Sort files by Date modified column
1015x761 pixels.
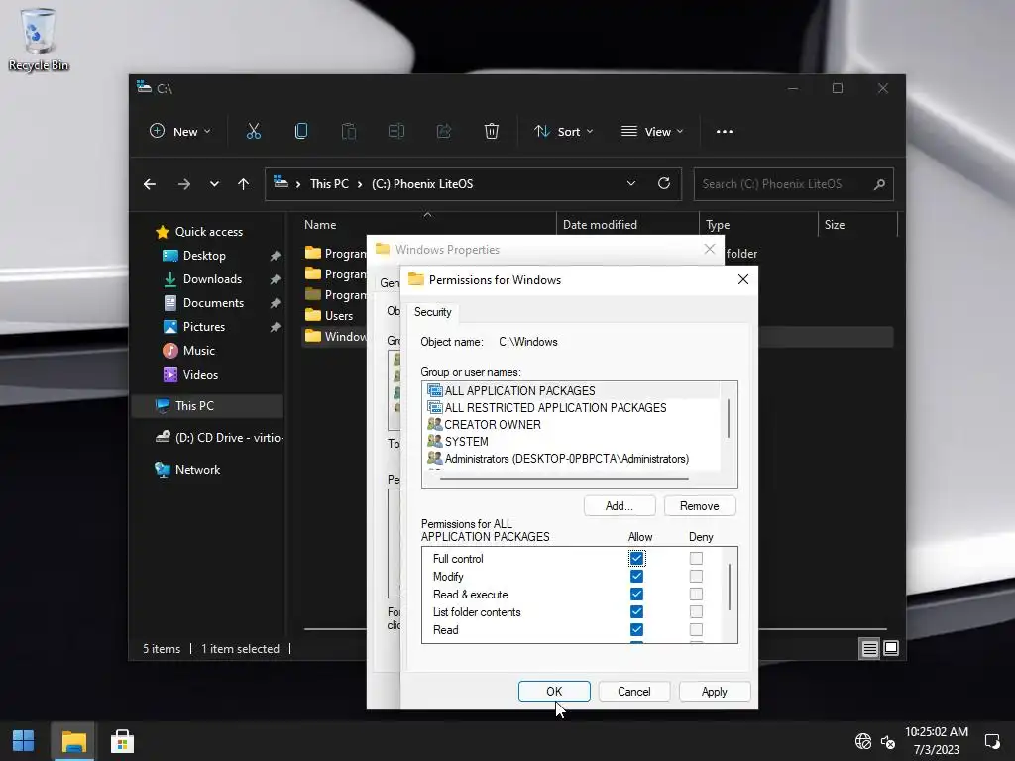627,225
